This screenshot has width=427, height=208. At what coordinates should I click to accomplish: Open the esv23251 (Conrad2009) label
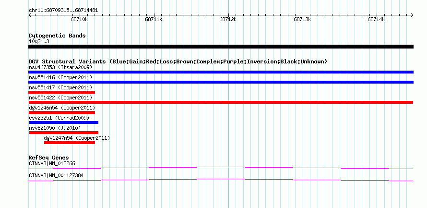(59, 118)
